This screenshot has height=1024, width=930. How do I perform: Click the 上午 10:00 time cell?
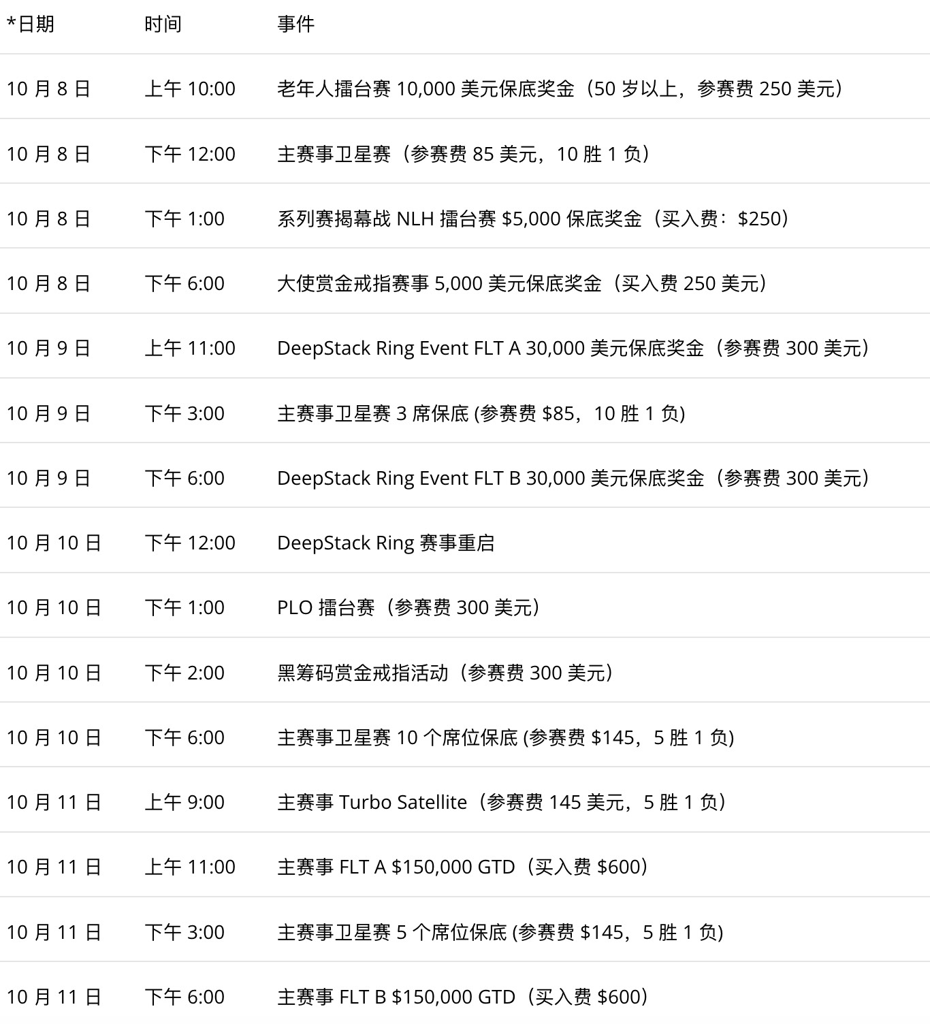pyautogui.click(x=190, y=89)
